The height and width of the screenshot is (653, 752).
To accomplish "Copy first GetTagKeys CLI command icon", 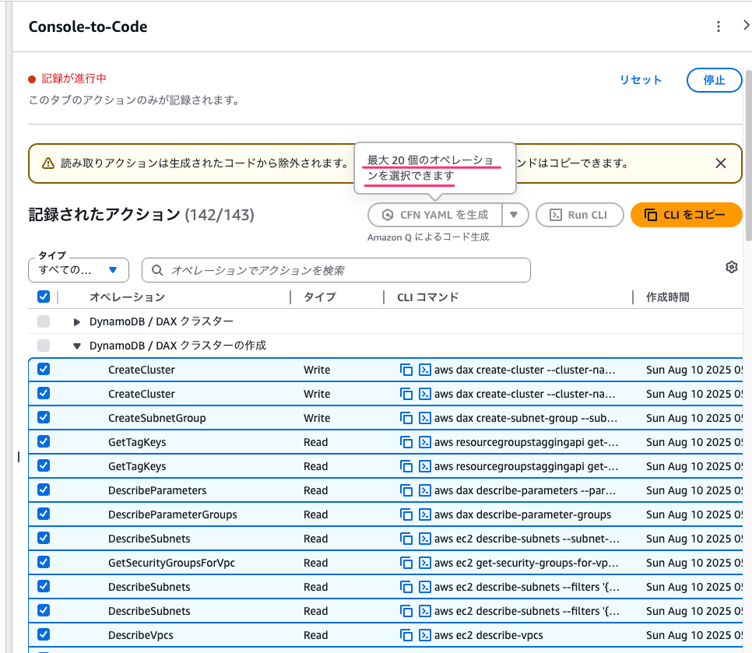I will (x=406, y=442).
